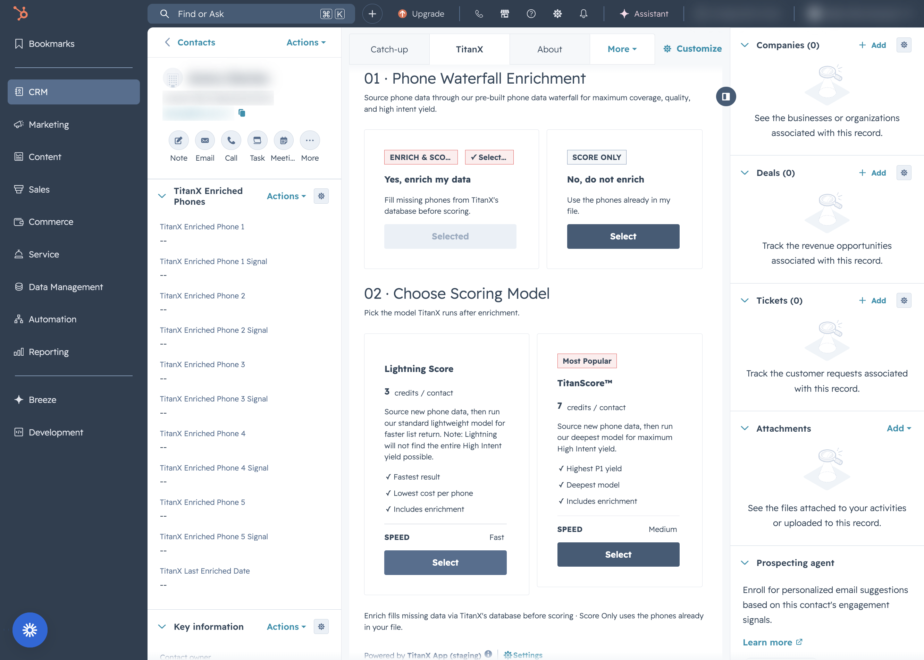Open Development in the sidebar
The width and height of the screenshot is (924, 660).
74,432
